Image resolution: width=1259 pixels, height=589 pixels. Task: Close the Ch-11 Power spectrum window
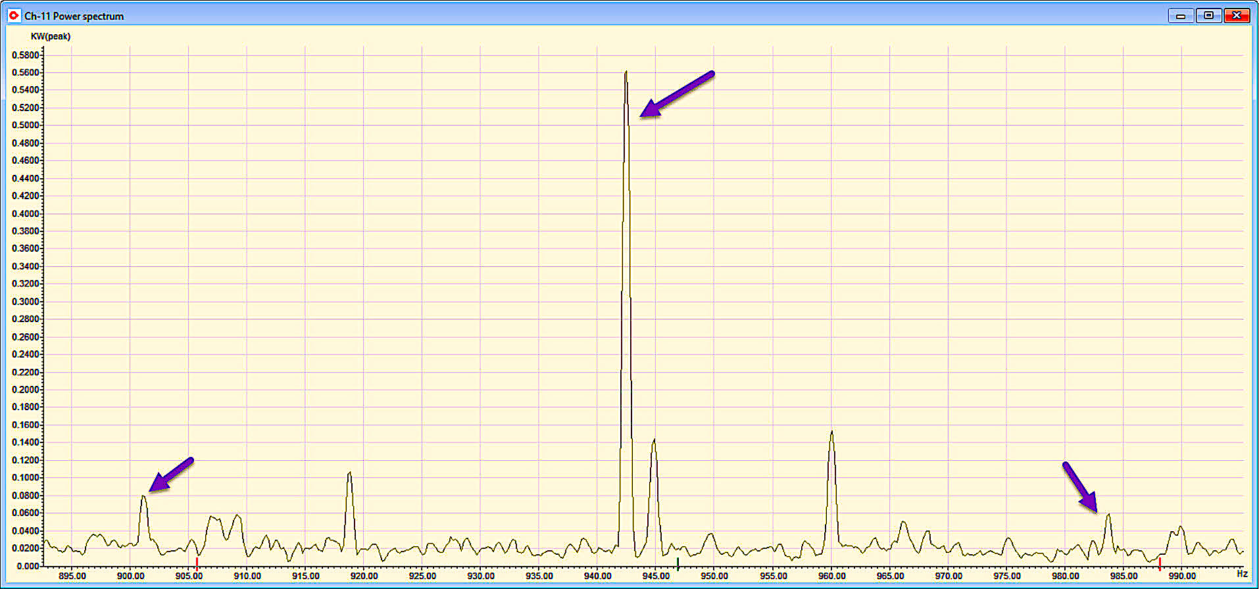coord(1237,16)
